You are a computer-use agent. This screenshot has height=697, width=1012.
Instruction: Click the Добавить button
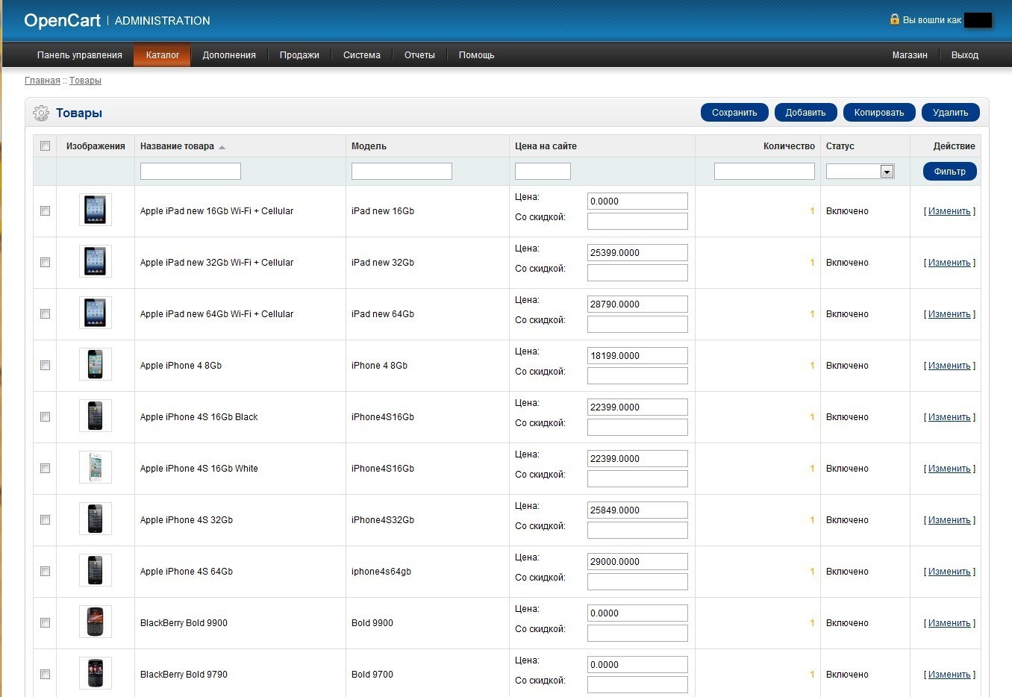tap(806, 113)
